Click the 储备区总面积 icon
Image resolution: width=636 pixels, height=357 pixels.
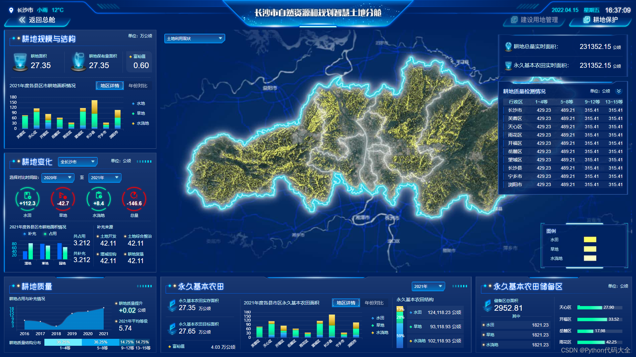pyautogui.click(x=487, y=305)
